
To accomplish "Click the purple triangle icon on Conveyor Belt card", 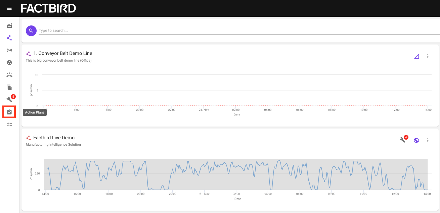I will tap(416, 56).
